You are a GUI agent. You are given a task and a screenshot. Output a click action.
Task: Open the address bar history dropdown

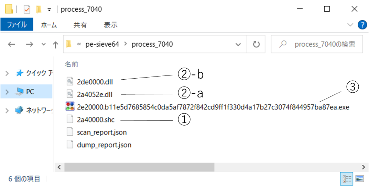[238, 44]
